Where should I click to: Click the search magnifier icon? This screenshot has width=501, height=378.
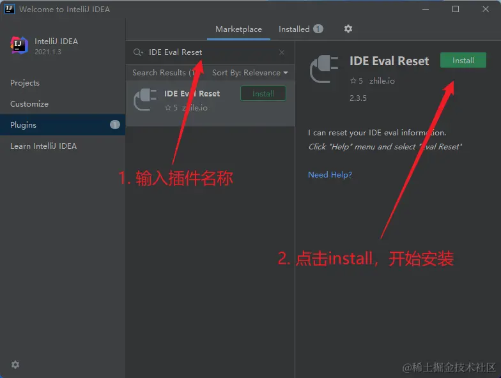click(x=138, y=52)
